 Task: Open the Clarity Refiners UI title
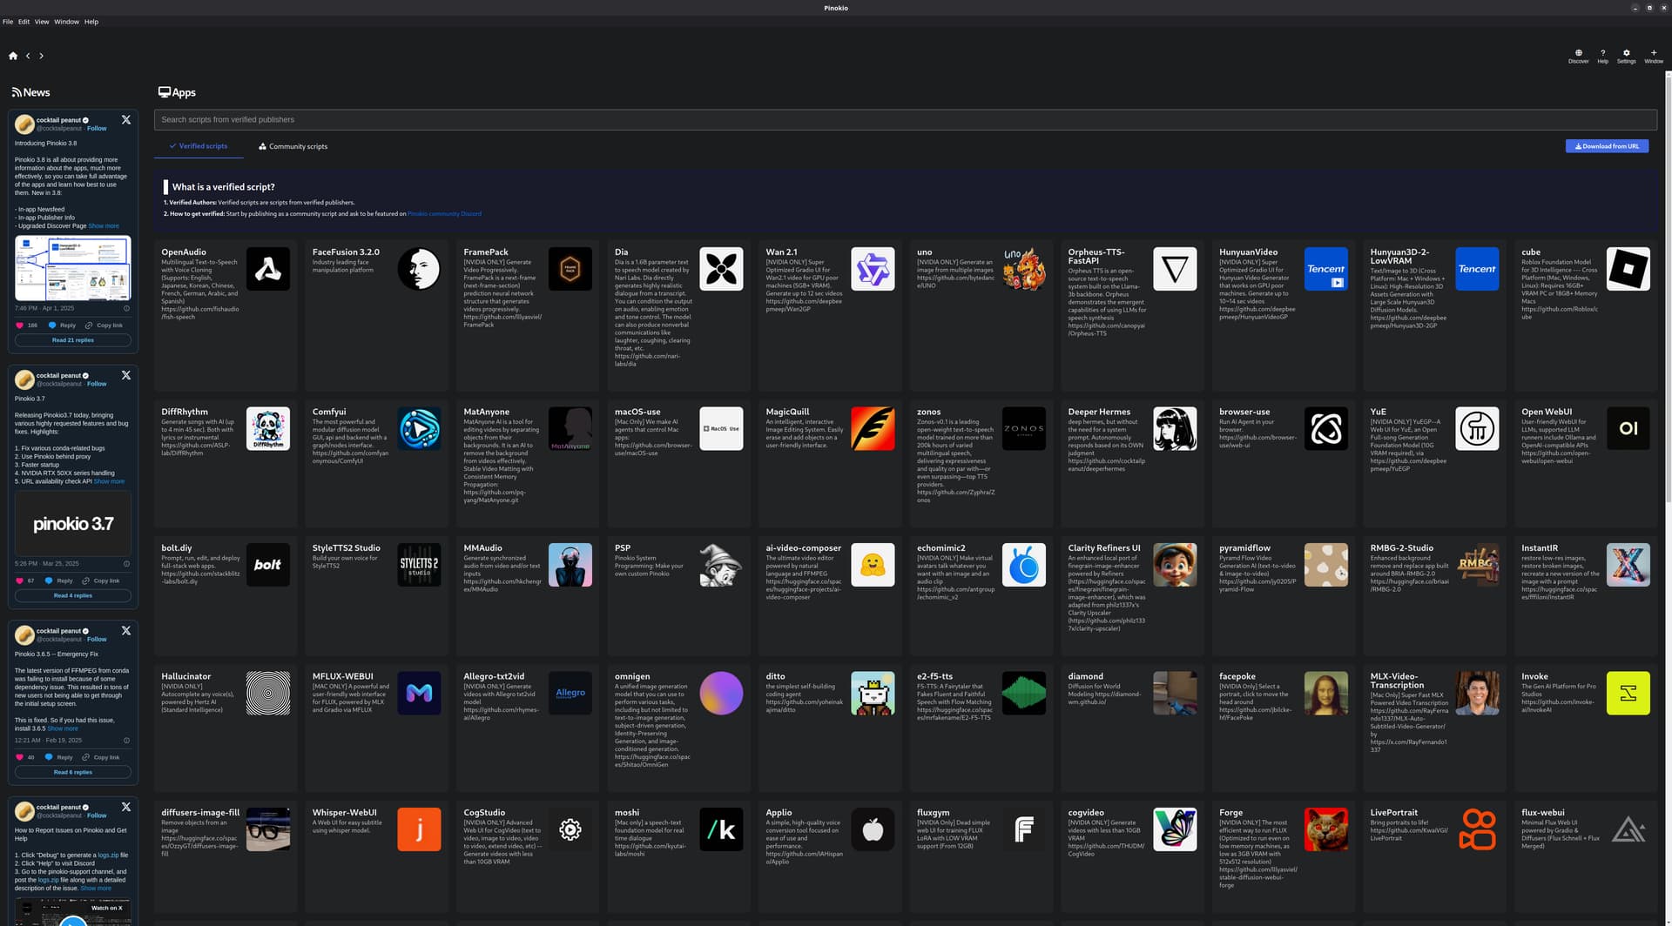pos(1104,548)
